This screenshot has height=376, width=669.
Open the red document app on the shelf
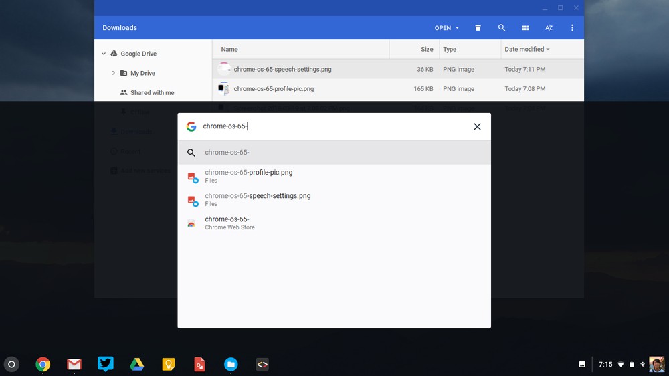click(x=199, y=364)
